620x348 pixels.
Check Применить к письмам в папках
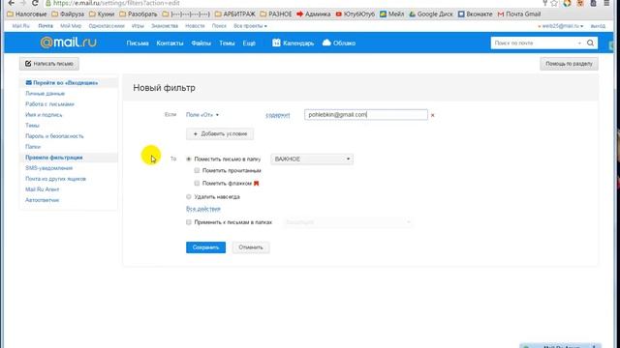[189, 222]
